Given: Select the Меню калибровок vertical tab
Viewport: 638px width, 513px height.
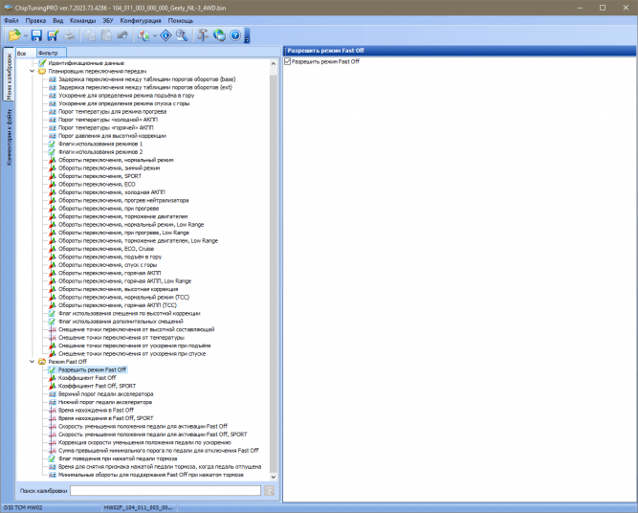Looking at the screenshot, I should tap(9, 77).
